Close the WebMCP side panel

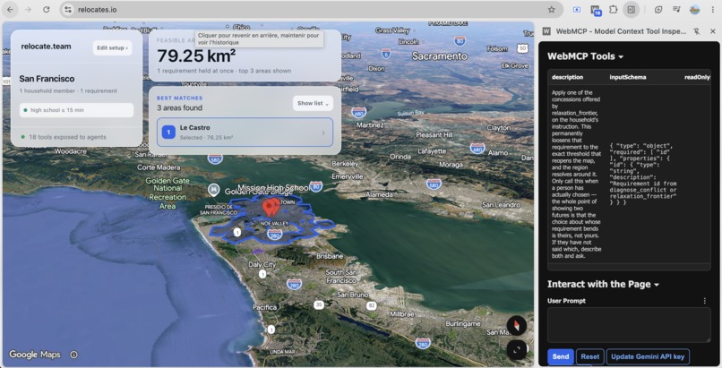pyautogui.click(x=713, y=31)
